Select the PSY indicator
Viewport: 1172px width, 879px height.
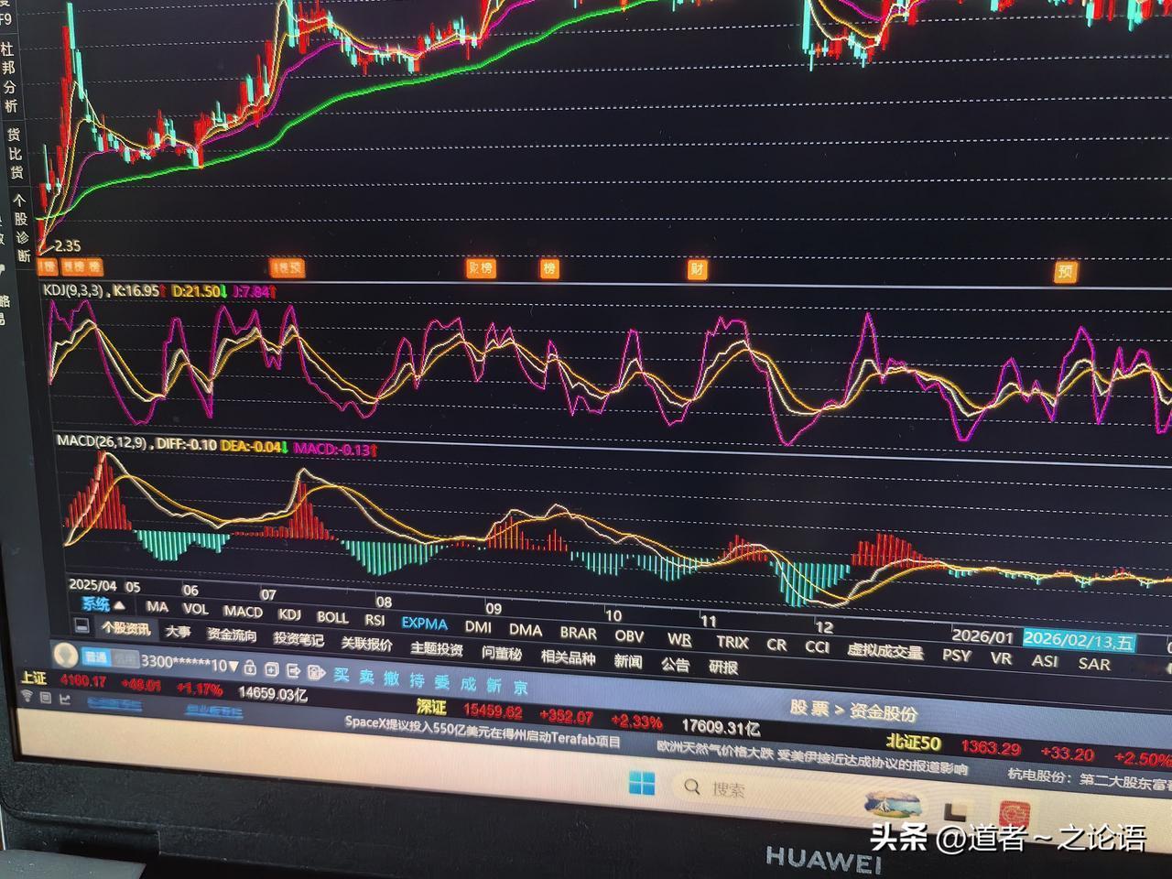coord(957,655)
